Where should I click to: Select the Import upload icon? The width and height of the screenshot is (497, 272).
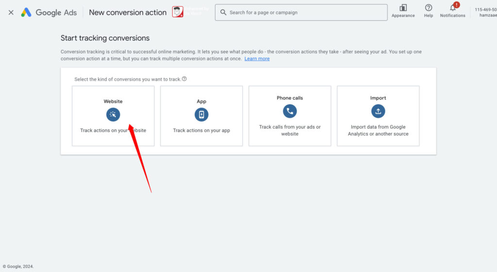pos(378,111)
